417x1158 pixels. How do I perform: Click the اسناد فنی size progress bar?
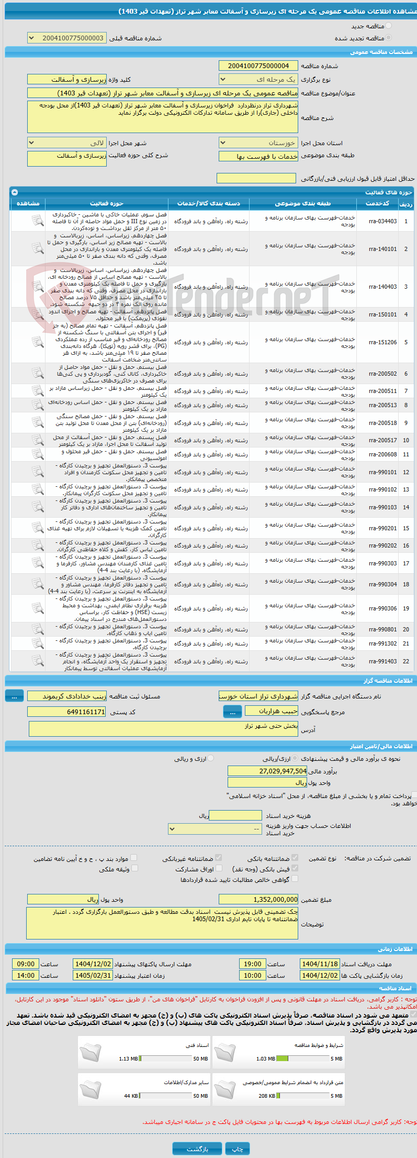[x=166, y=1058]
